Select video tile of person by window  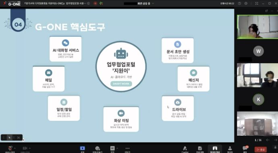[257, 75]
